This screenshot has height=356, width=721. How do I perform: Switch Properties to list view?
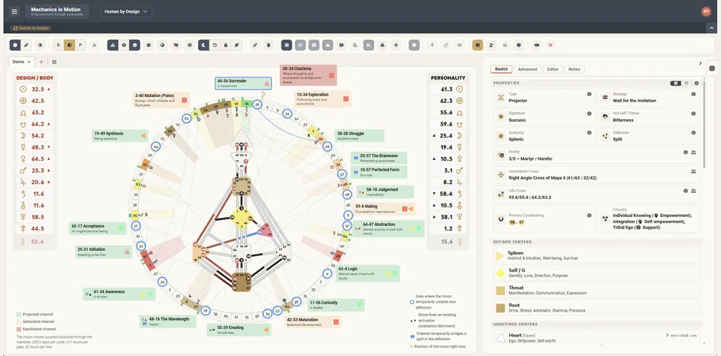pyautogui.click(x=687, y=83)
